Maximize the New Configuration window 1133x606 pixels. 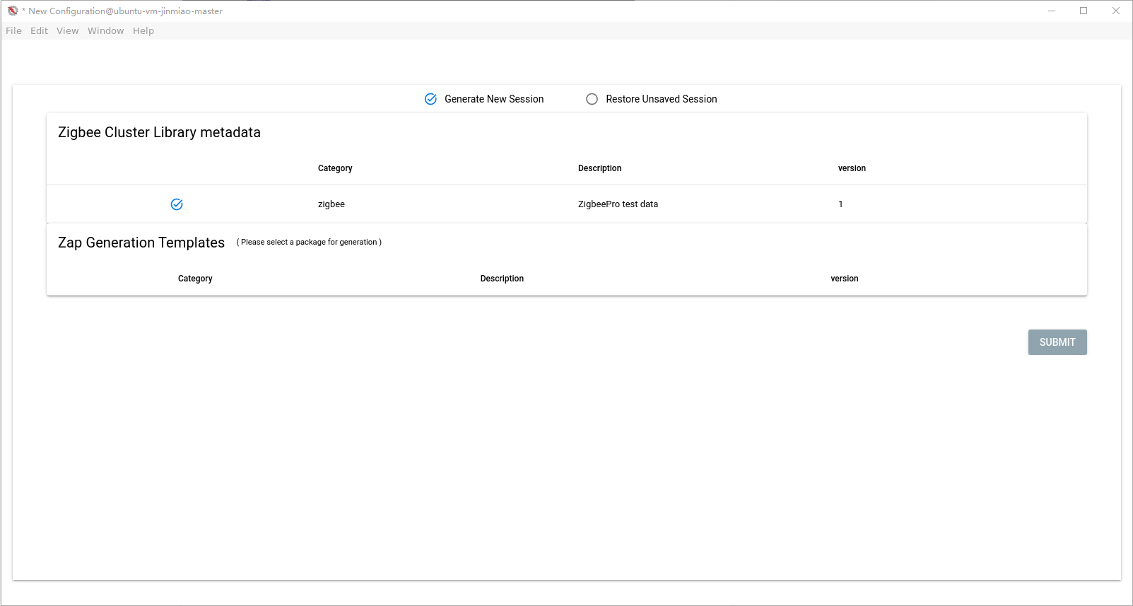point(1084,11)
